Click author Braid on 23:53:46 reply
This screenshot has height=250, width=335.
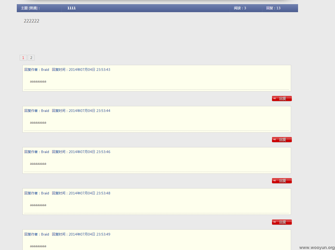click(x=45, y=152)
